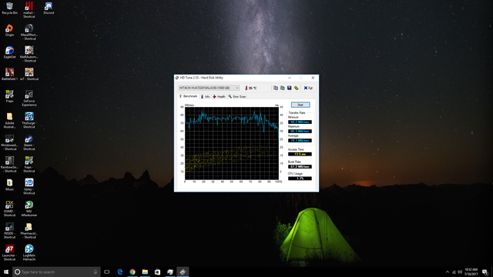The width and height of the screenshot is (493, 277).
Task: Click the copy info to clipboard icon
Action: coord(276,88)
